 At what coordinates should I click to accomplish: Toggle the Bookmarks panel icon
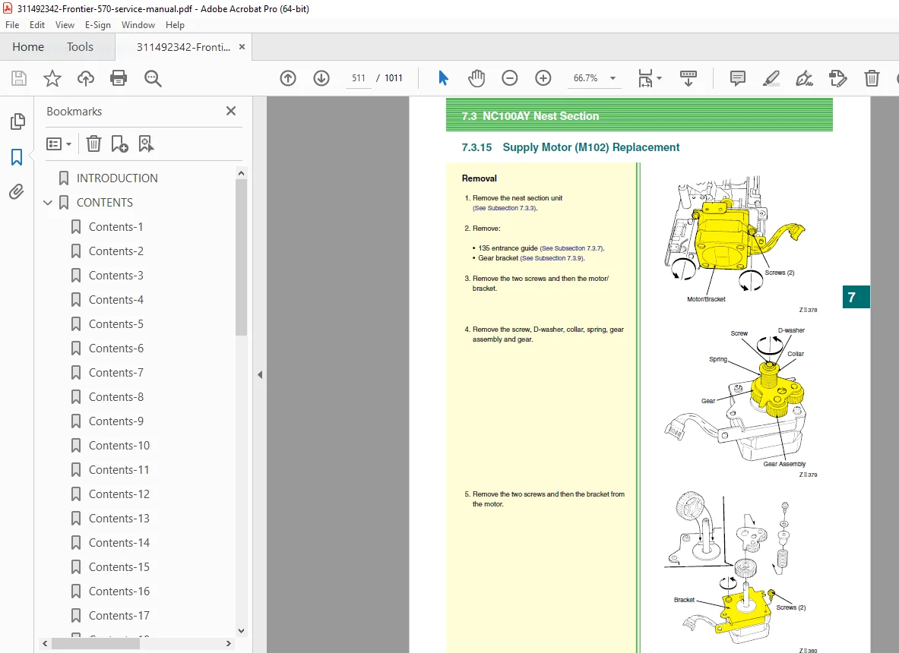tap(17, 157)
